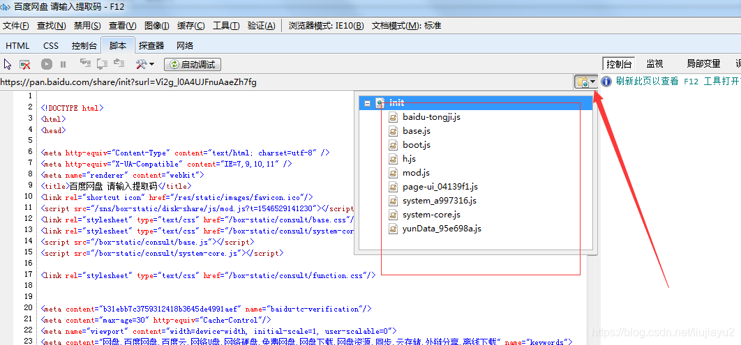Click the 启动调试 button
Viewport: 741px width, 345px height.
pyautogui.click(x=193, y=64)
